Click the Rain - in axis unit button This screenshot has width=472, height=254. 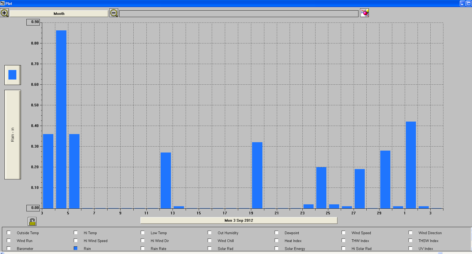[13, 135]
